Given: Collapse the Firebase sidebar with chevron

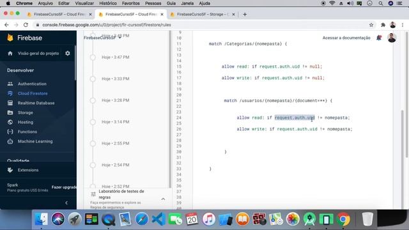Looking at the screenshot, I should pyautogui.click(x=66, y=203).
